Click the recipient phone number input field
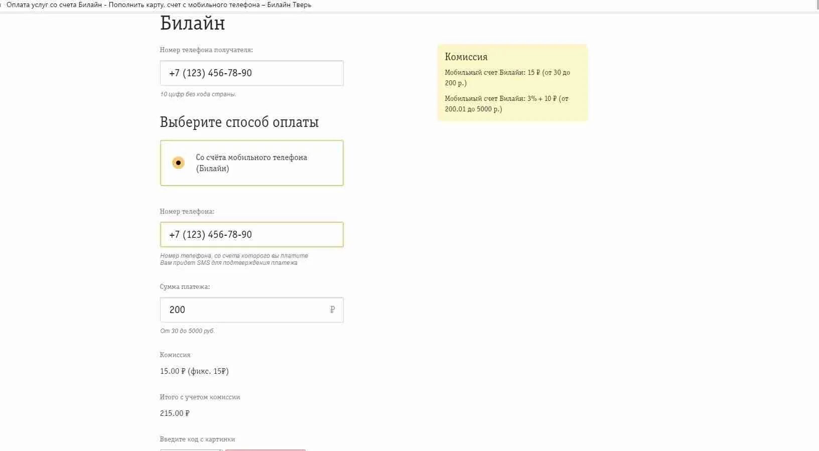Screen dimensions: 819x451 [251, 73]
